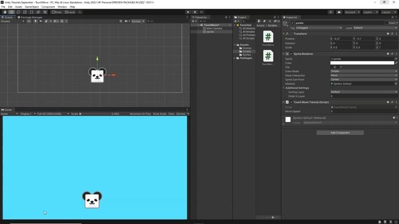Open the Component menu
This screenshot has height=224, width=399.
[48, 7]
